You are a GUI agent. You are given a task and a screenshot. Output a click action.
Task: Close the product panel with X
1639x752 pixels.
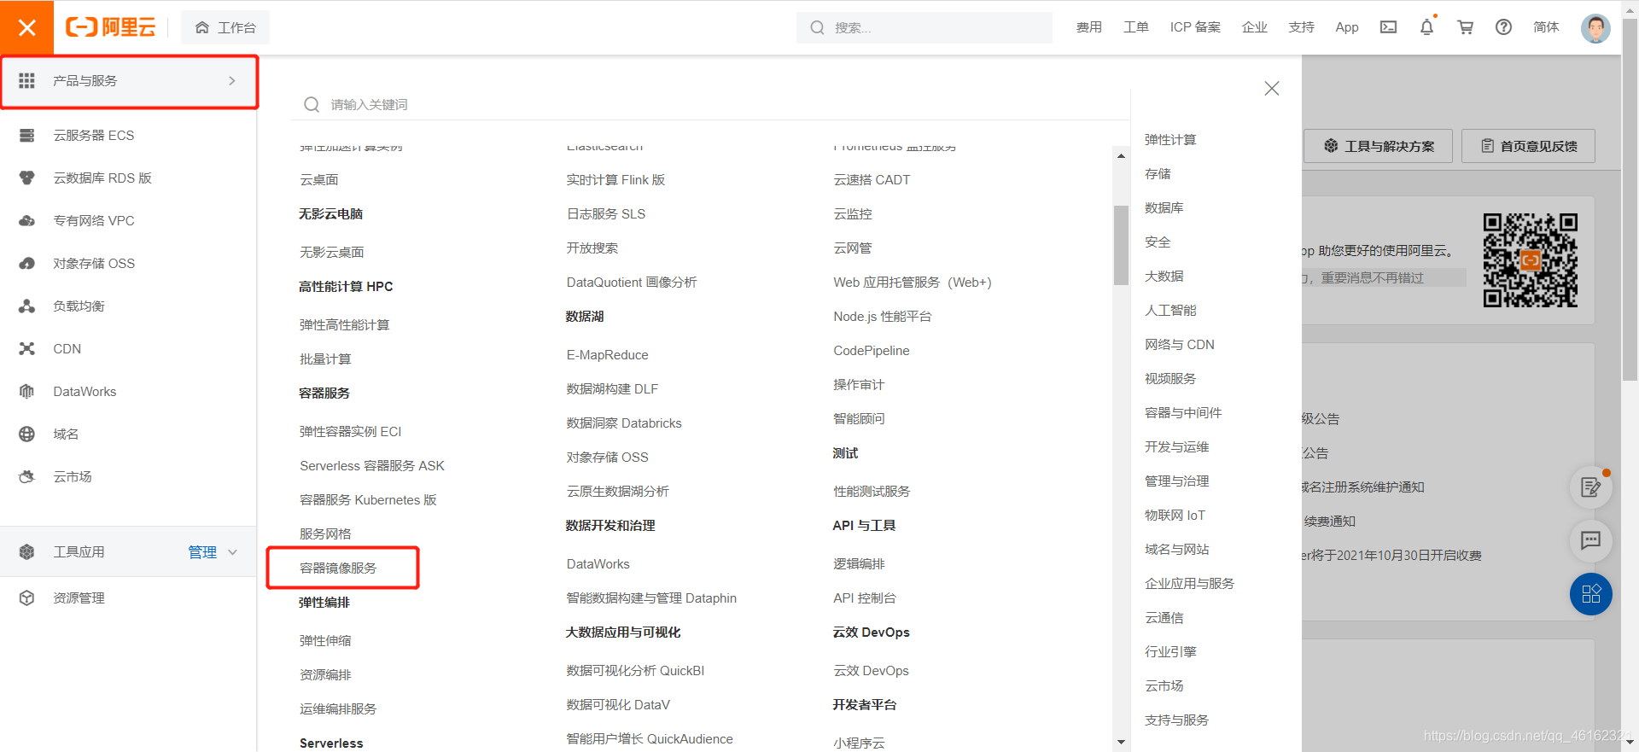coord(1272,89)
